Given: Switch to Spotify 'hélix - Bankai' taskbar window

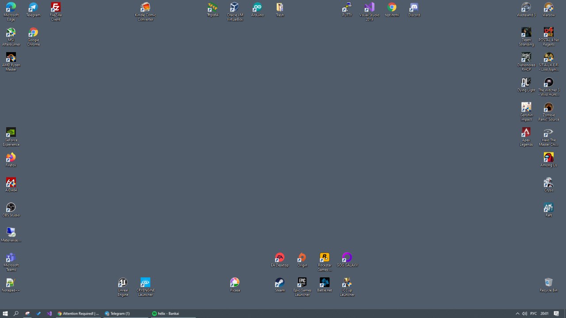Looking at the screenshot, I should [172, 314].
